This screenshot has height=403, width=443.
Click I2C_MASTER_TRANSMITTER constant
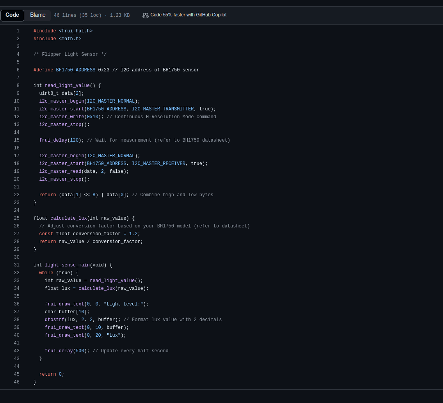(x=163, y=109)
